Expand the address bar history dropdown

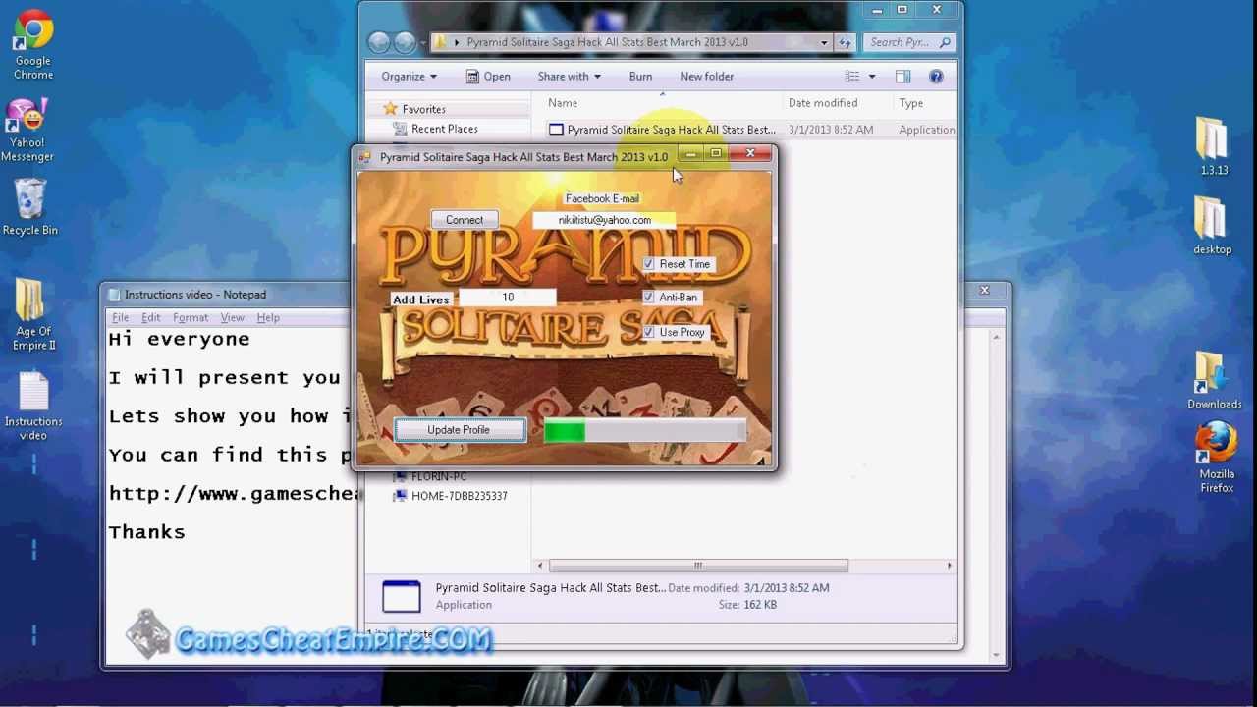click(x=824, y=42)
